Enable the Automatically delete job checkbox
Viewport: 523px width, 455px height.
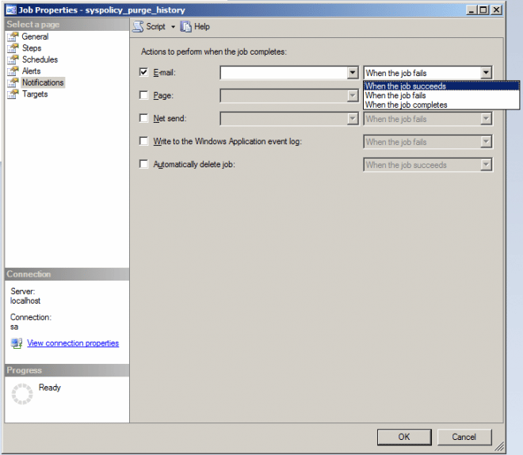click(143, 164)
